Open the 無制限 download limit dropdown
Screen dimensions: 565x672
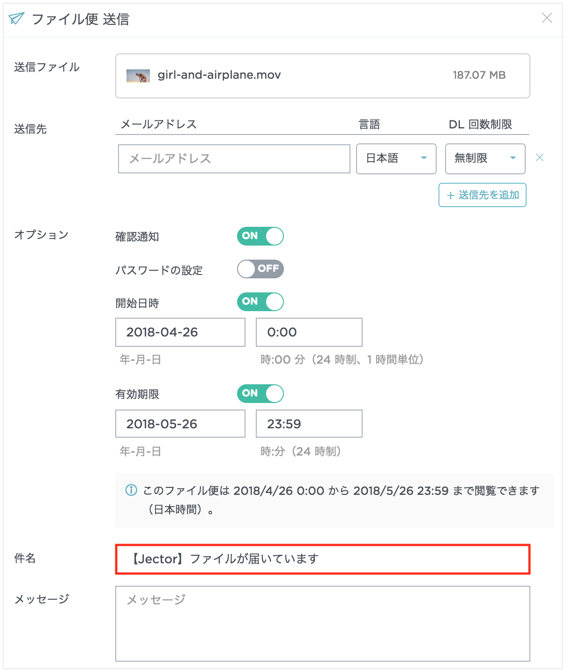(x=485, y=159)
